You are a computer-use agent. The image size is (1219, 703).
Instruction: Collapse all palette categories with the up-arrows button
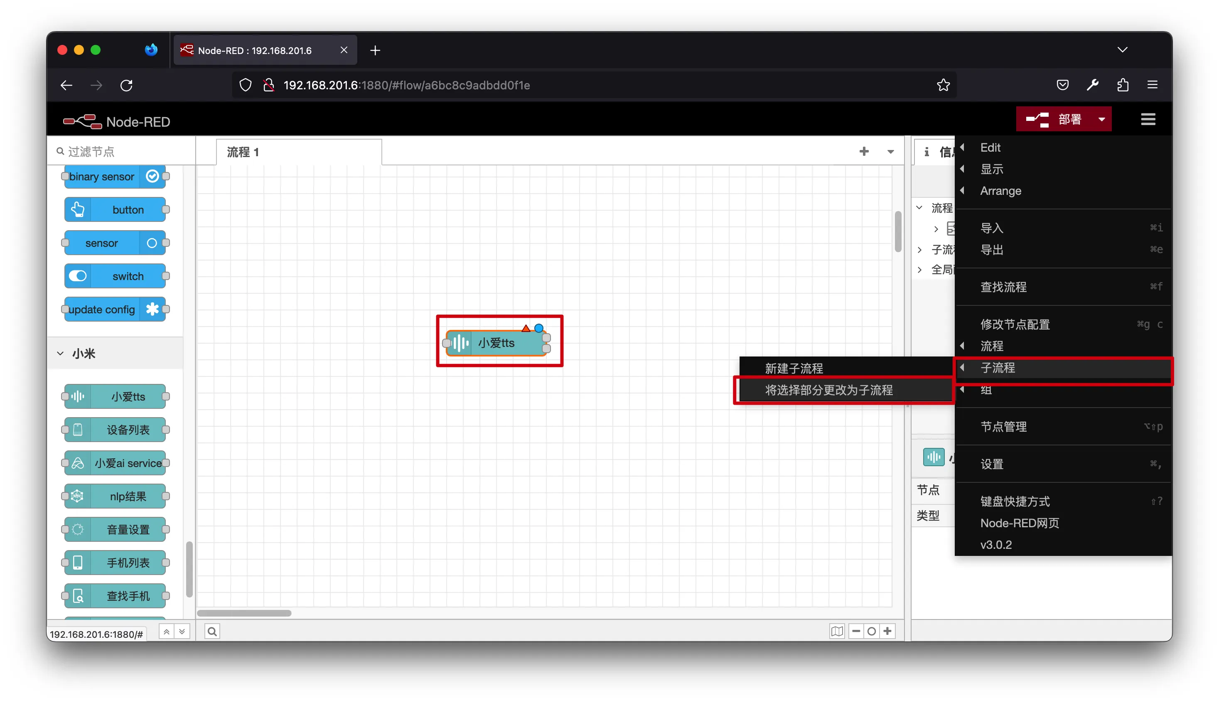(167, 631)
